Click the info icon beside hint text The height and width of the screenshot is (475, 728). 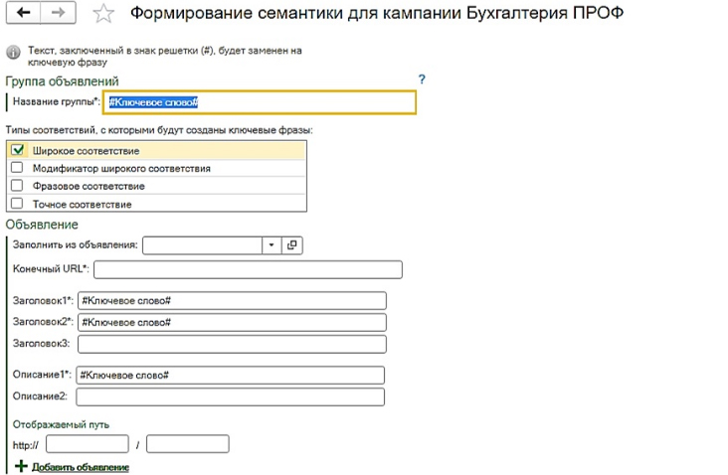14,53
